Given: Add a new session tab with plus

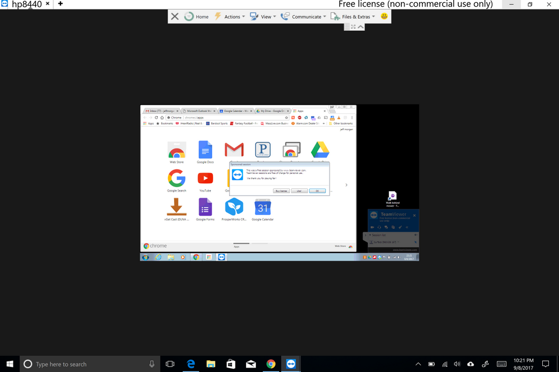Looking at the screenshot, I should [60, 4].
